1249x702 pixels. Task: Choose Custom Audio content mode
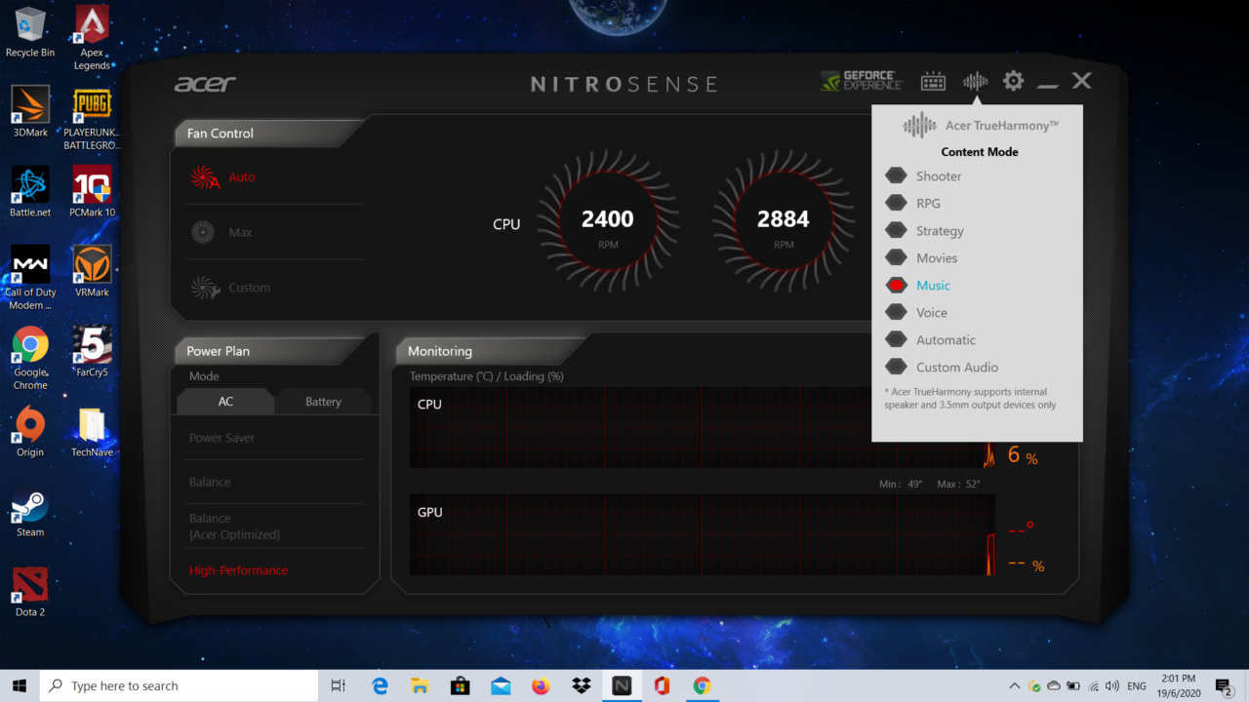[x=956, y=368]
